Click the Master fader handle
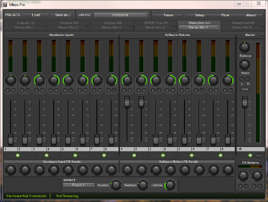 (x=245, y=102)
